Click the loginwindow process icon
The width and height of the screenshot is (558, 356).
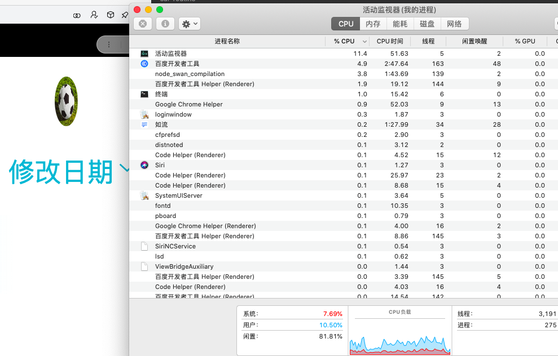click(x=144, y=114)
